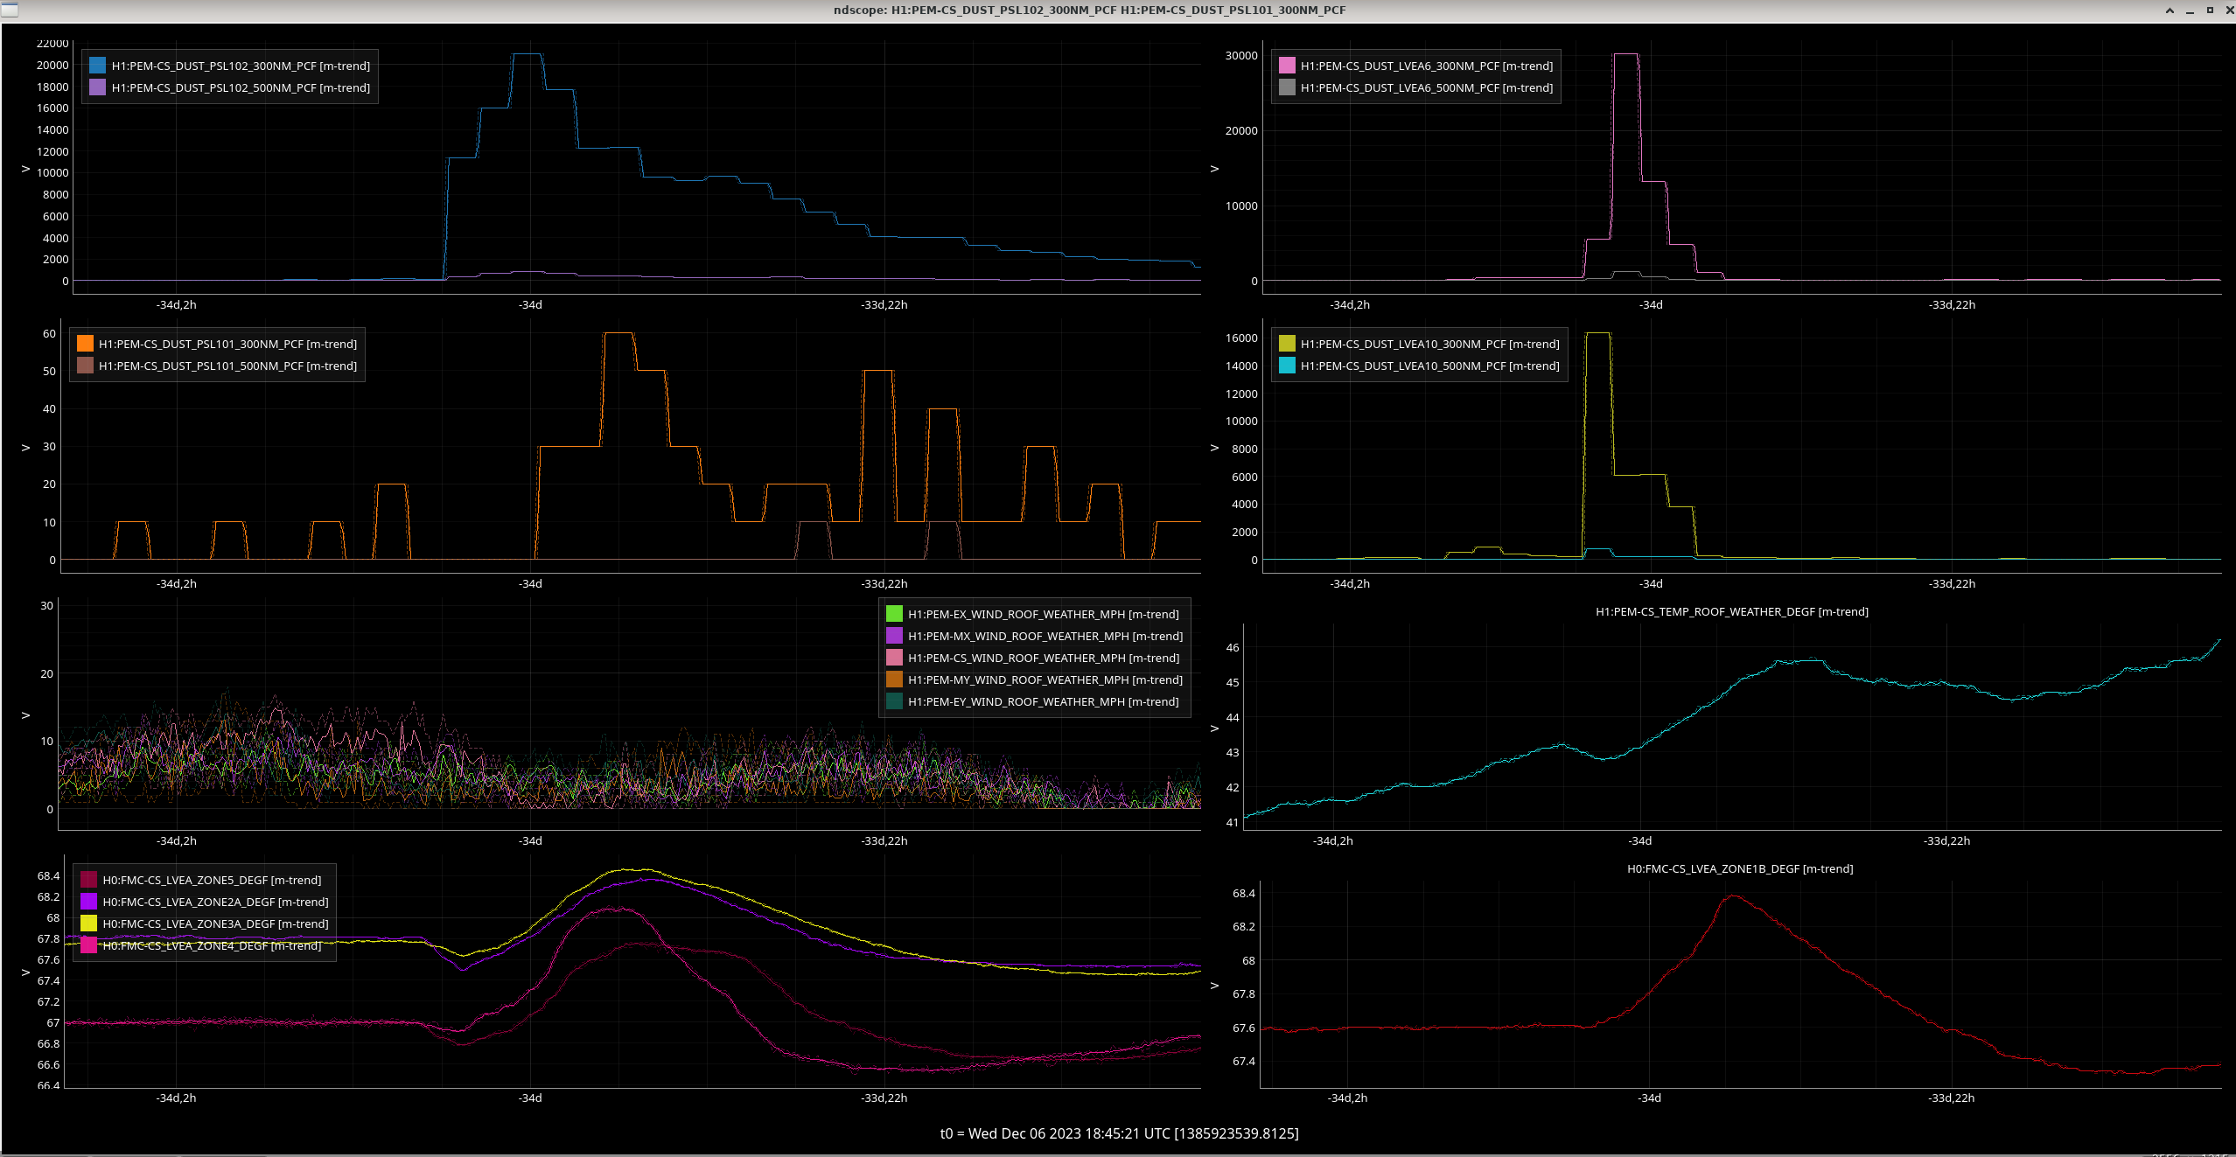Click olive swatch for LVEA10_300NM_PCF legend
2236x1157 pixels.
(1287, 344)
